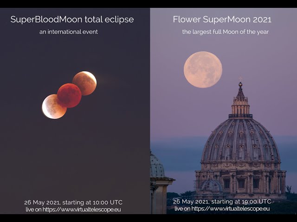Click the bright lower-left crescent-lit moon

click(x=54, y=107)
